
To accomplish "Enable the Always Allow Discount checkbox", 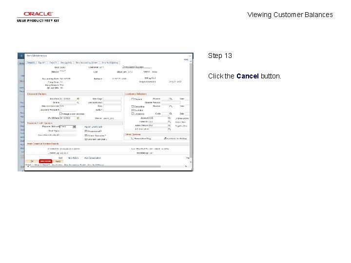I will 60,114.
